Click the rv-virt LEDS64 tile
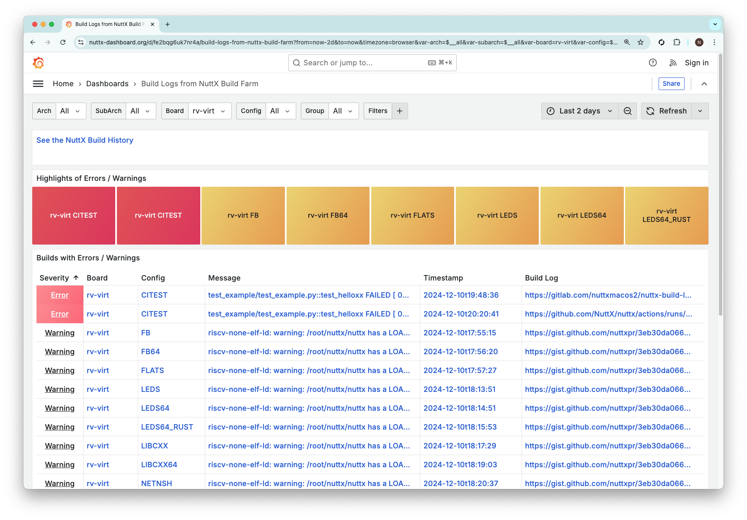747x520 pixels. [x=582, y=215]
